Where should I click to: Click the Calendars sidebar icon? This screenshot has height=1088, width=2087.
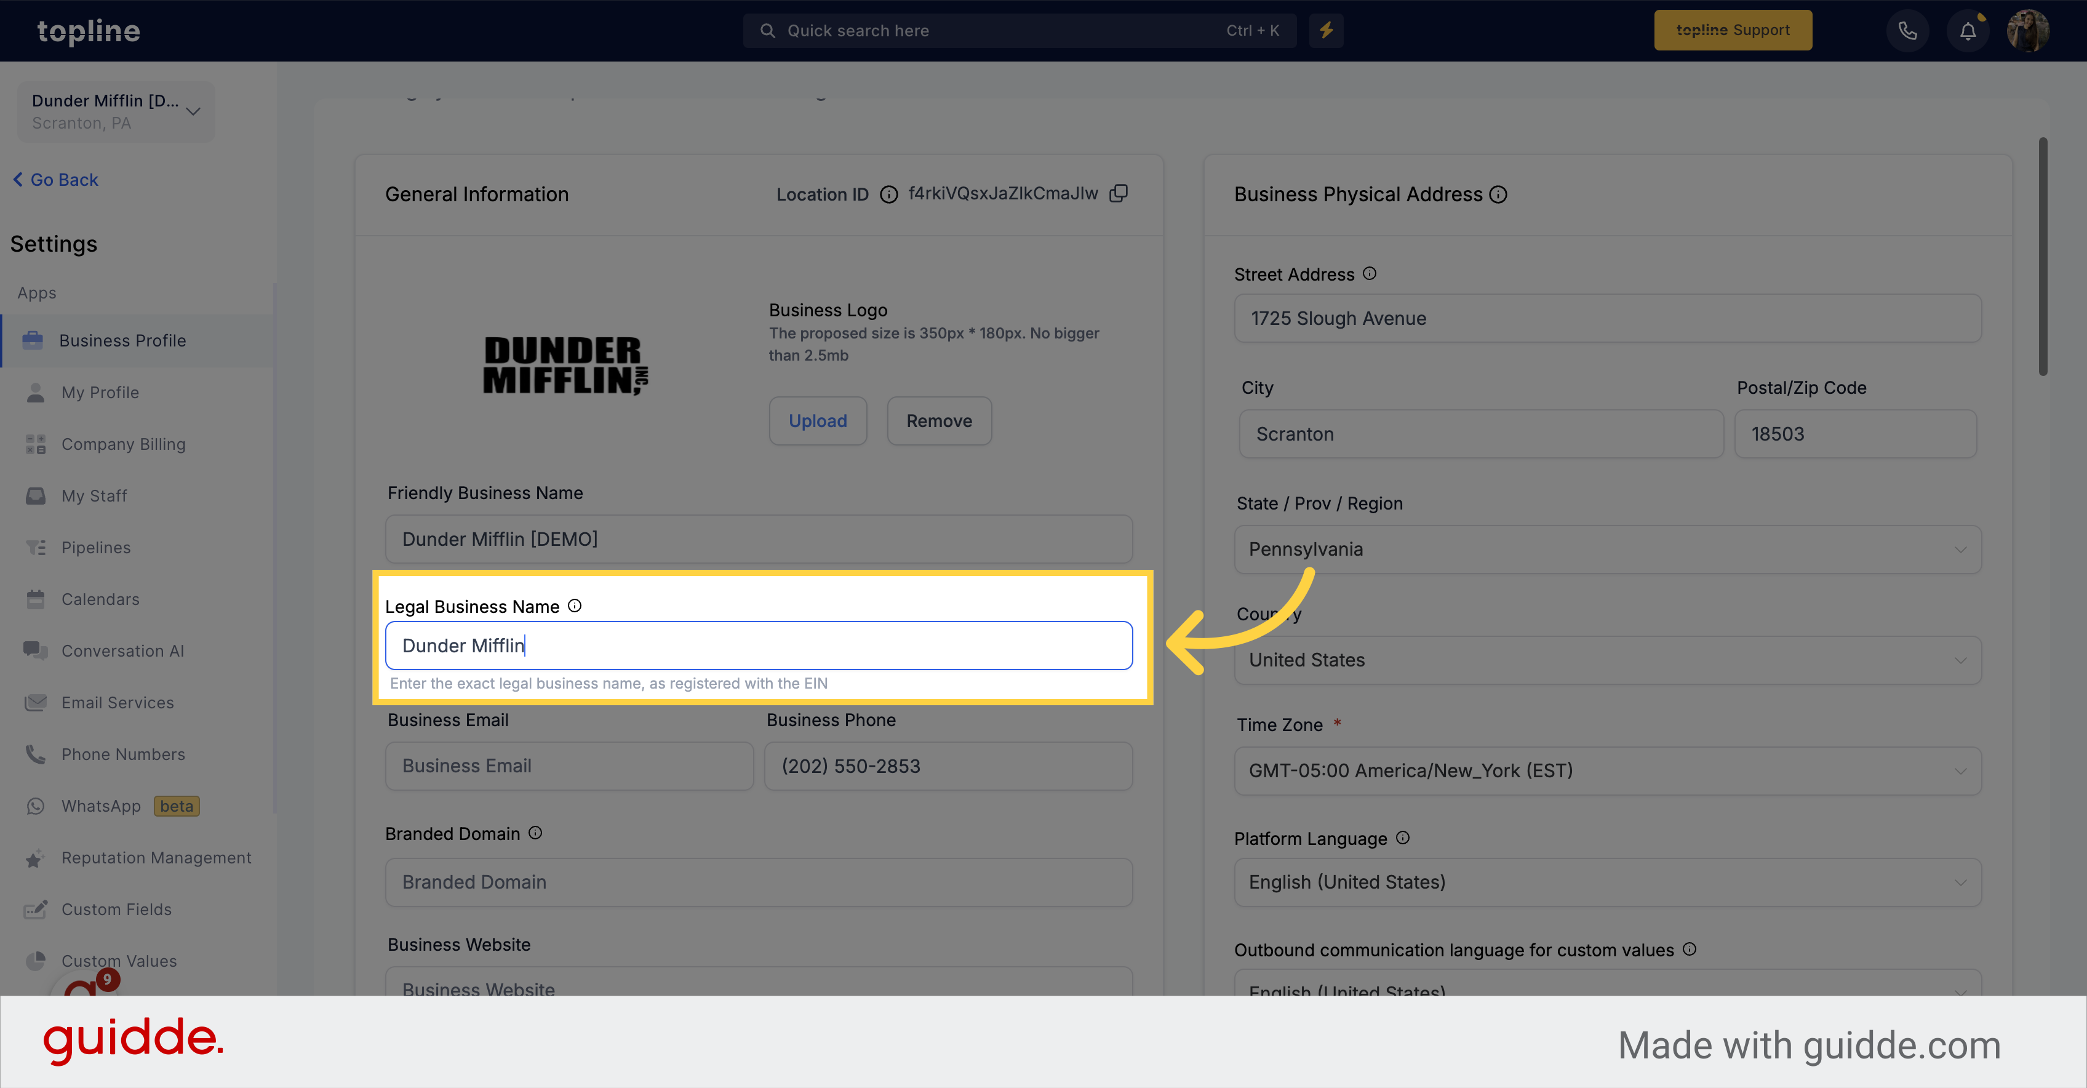coord(36,599)
